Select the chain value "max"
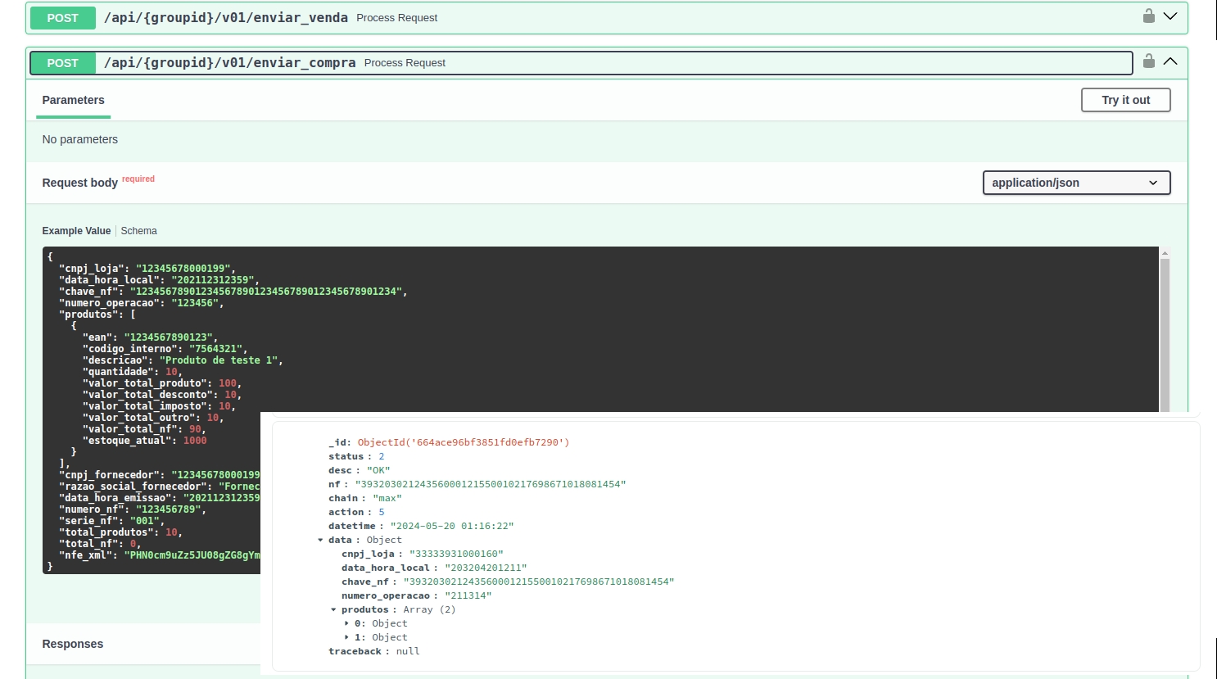The width and height of the screenshot is (1217, 679). point(387,498)
